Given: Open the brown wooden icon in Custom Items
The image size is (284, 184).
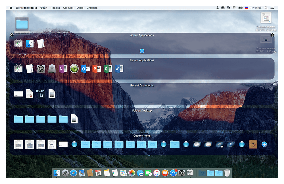Looking at the screenshot, I should tap(253, 144).
